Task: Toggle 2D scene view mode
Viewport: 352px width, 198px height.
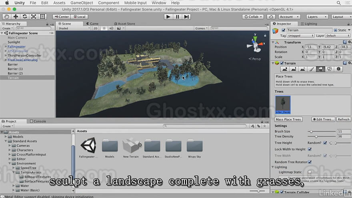Action: tap(96, 28)
